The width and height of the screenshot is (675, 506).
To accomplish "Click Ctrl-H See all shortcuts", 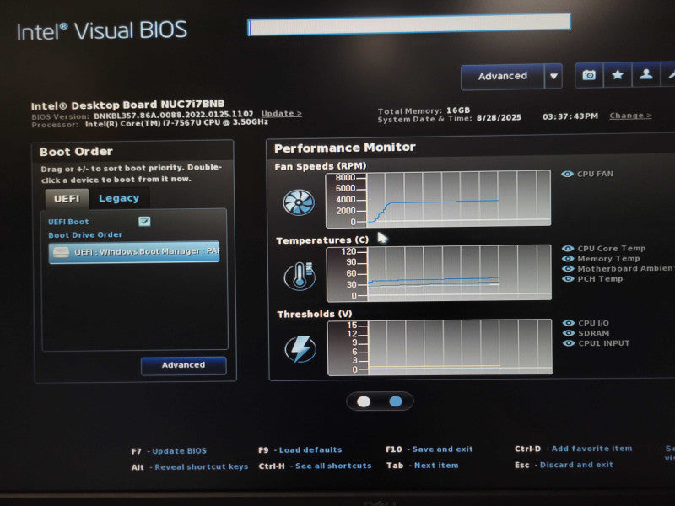I will (x=315, y=466).
